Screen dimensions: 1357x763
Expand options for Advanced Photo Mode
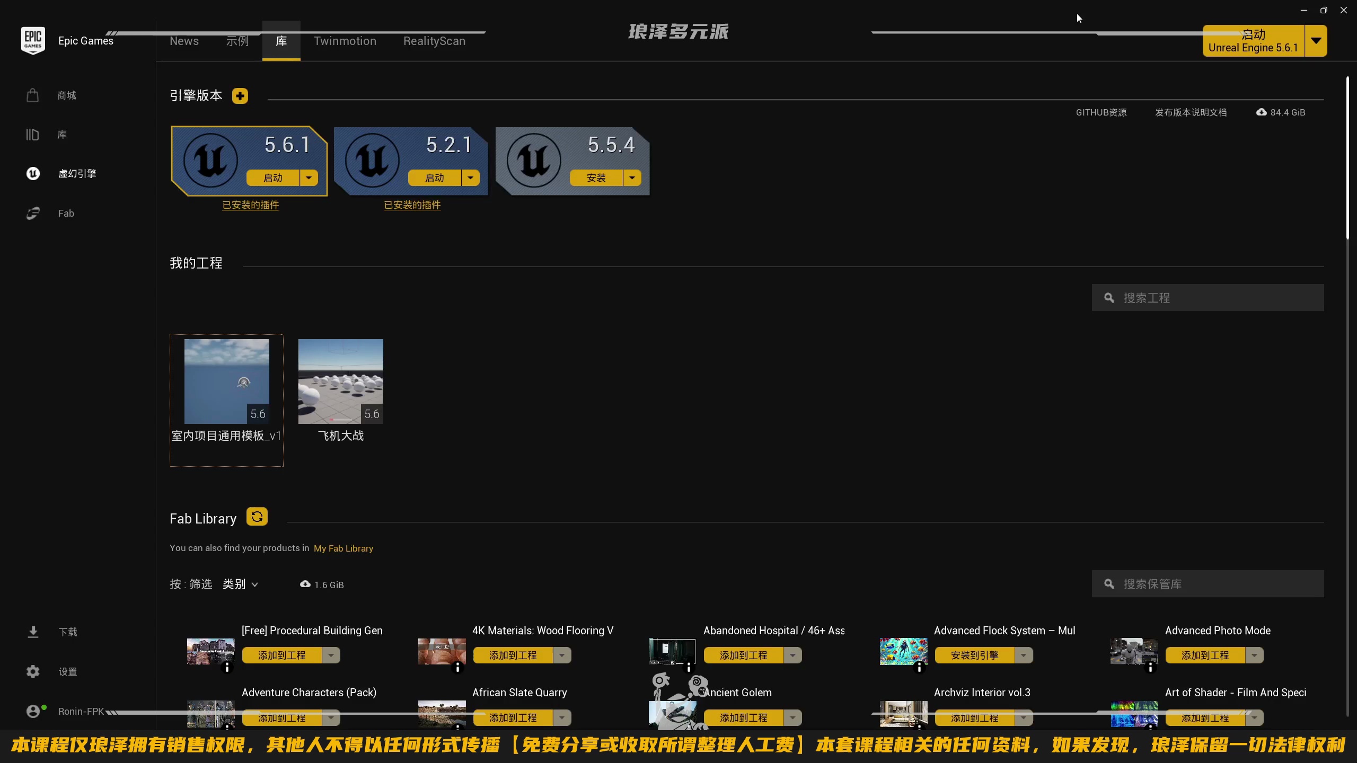click(1255, 655)
